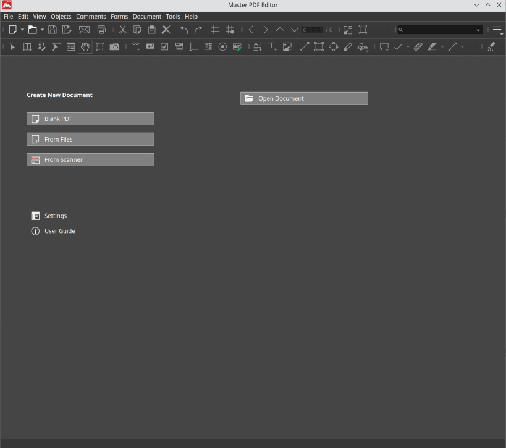
Task: Toggle the Grid display icon
Action: [215, 30]
